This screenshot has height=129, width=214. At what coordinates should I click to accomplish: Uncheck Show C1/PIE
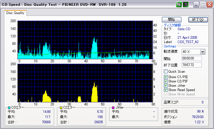[166, 77]
